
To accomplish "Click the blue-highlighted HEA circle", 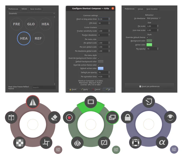I will point(24,38).
